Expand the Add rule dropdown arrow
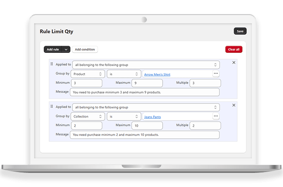Viewport: 283px width, 187px height. [66, 49]
